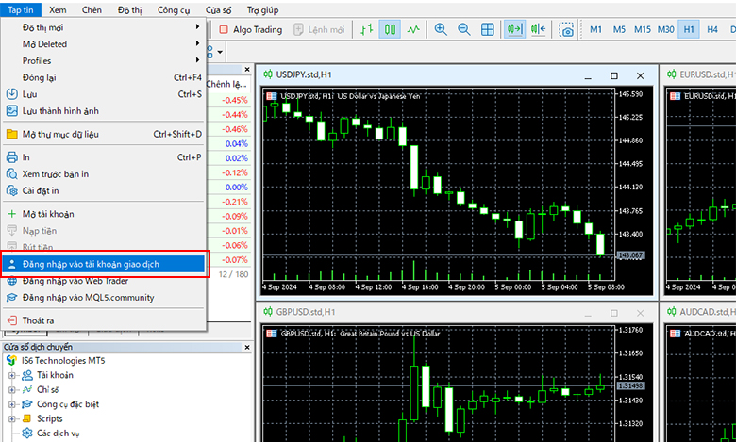Choose Thoát ra menu entry

click(104, 320)
